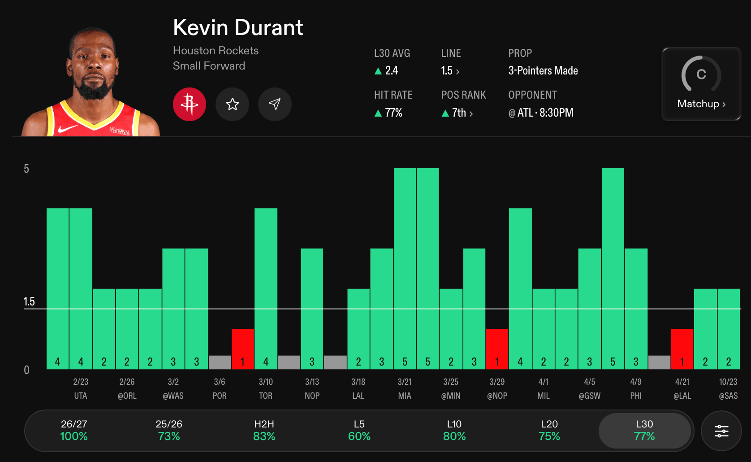Screen dimensions: 751x462
Task: Click the @ ATL · 8:30PM opponent text
Action: pyautogui.click(x=540, y=113)
